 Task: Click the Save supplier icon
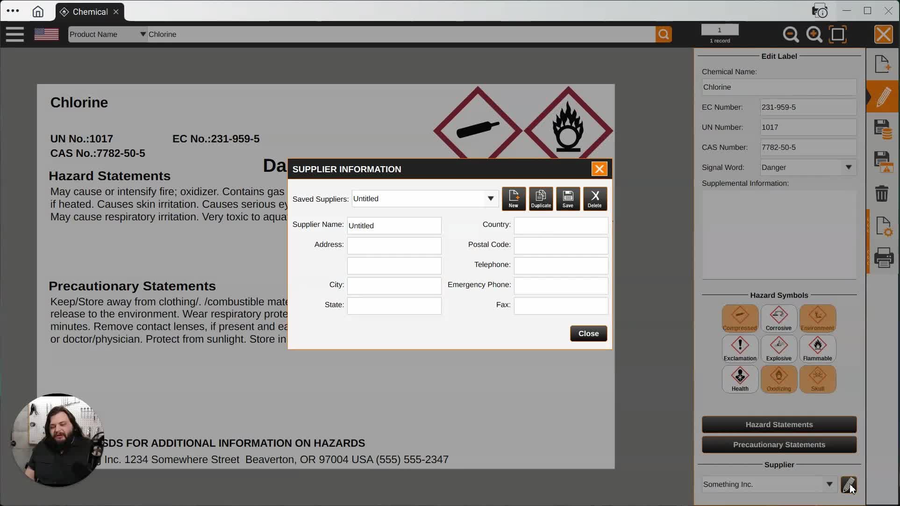click(568, 199)
